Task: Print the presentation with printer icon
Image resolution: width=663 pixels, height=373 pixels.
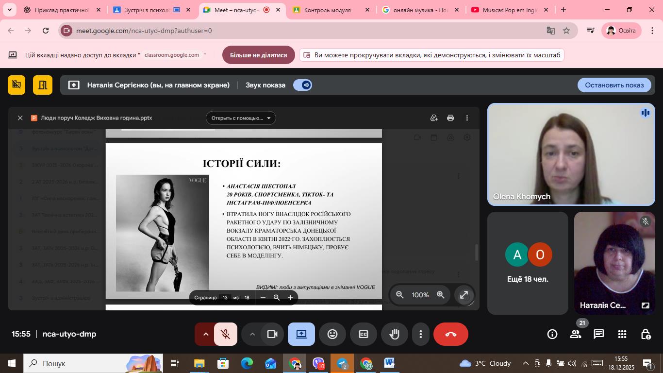Action: 450,118
